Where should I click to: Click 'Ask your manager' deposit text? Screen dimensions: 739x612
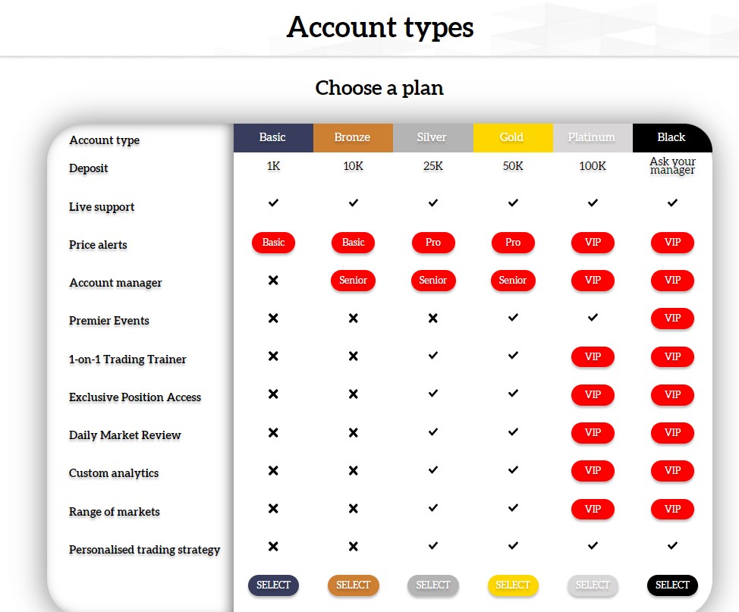coord(672,166)
